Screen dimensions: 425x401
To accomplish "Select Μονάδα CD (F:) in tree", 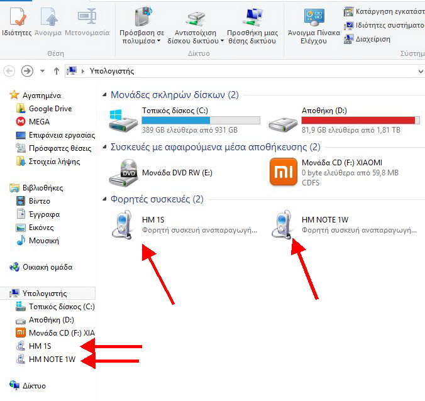I will (55, 332).
